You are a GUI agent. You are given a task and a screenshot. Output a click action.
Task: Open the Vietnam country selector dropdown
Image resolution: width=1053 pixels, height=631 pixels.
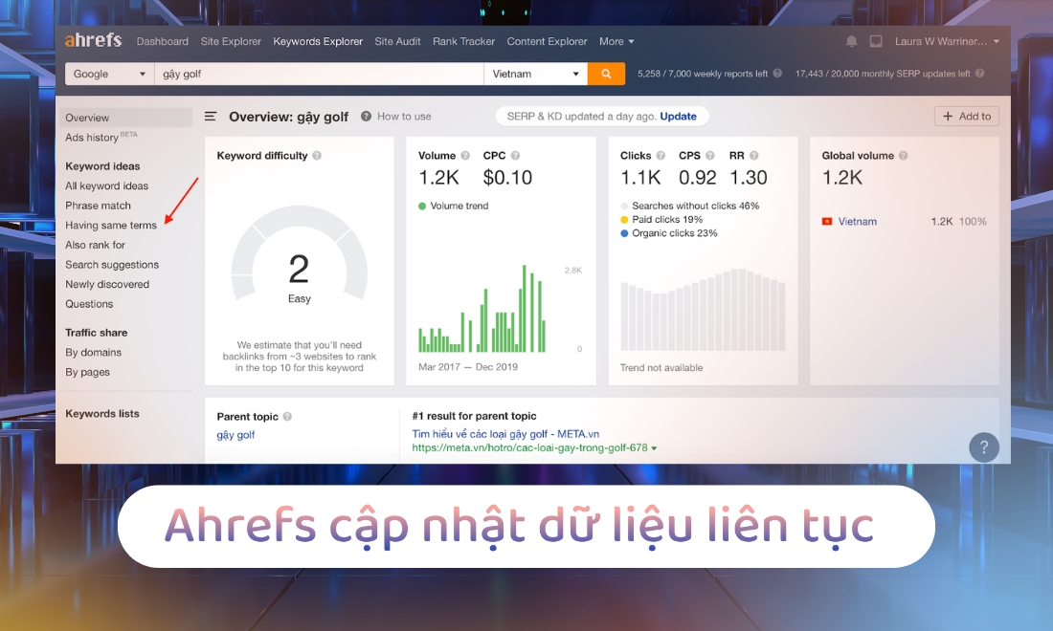(x=534, y=73)
